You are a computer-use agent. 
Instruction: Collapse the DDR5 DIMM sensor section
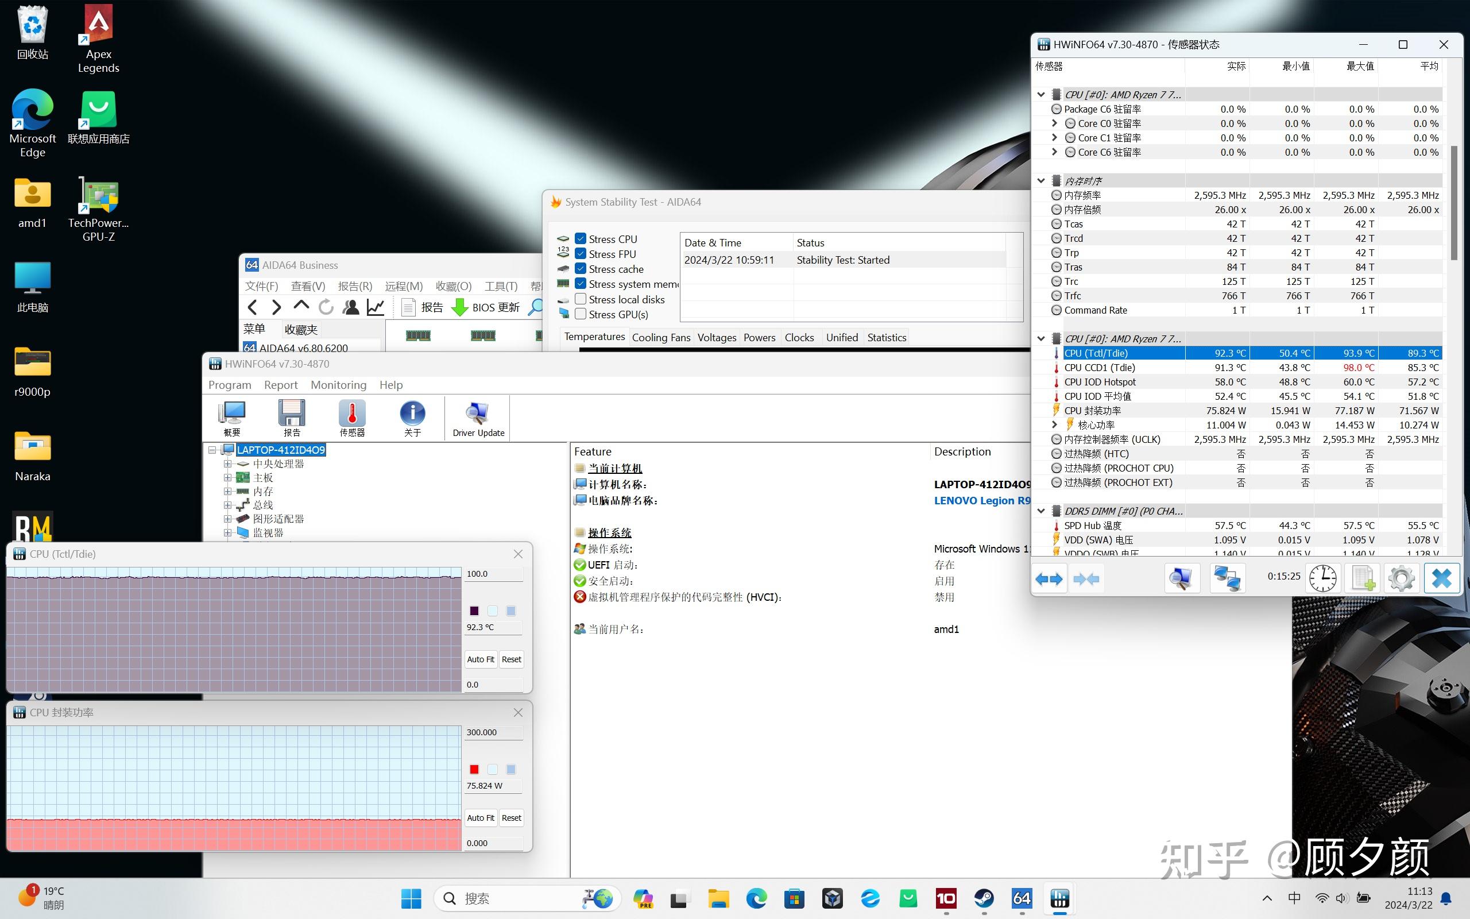click(x=1041, y=511)
